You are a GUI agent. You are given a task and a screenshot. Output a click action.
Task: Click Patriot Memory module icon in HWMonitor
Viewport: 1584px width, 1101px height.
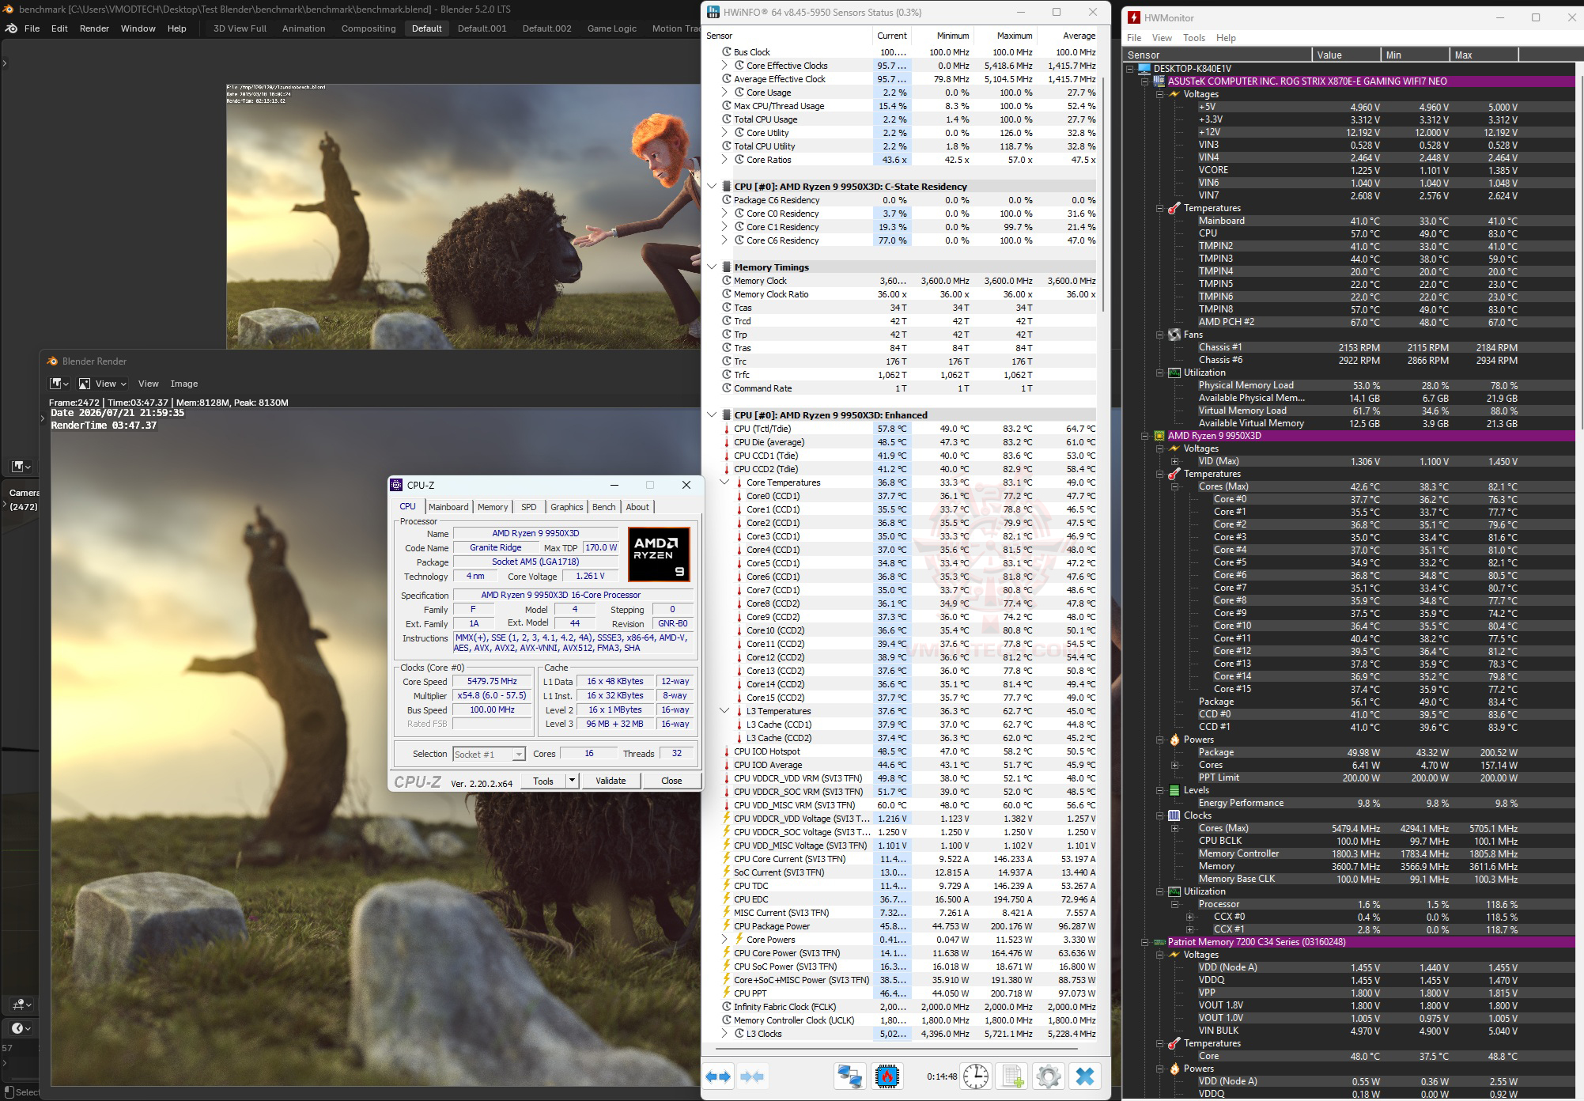coord(1159,942)
